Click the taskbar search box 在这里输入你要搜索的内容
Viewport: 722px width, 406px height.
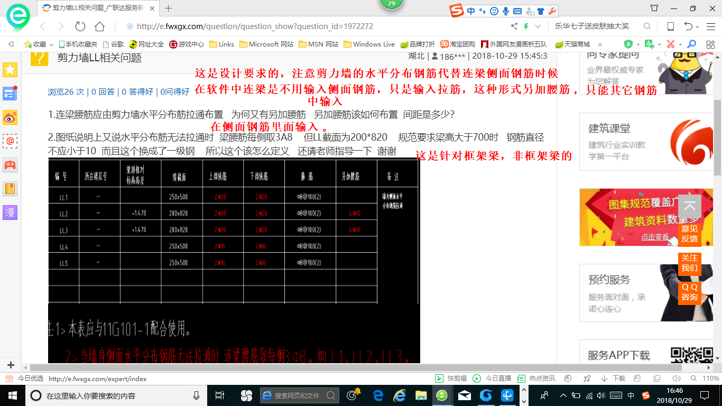(115, 395)
